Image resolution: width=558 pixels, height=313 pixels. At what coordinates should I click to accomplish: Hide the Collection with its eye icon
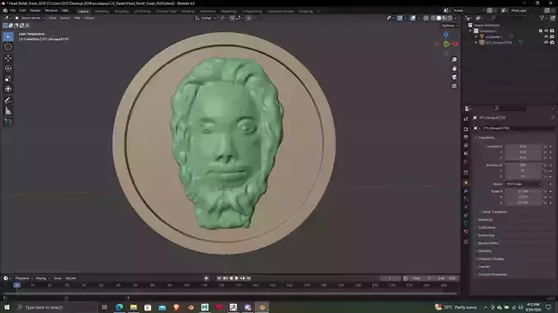point(546,31)
